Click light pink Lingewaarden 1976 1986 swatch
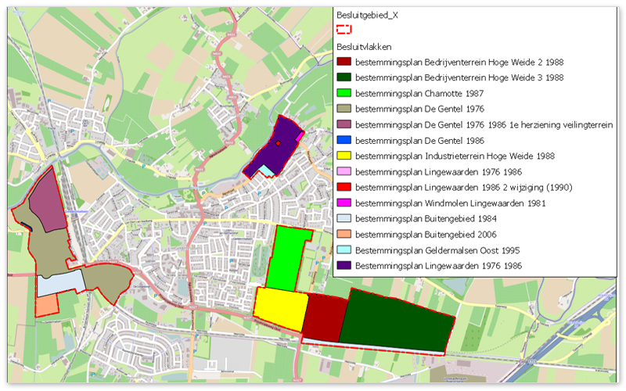626x391 pixels. (344, 171)
